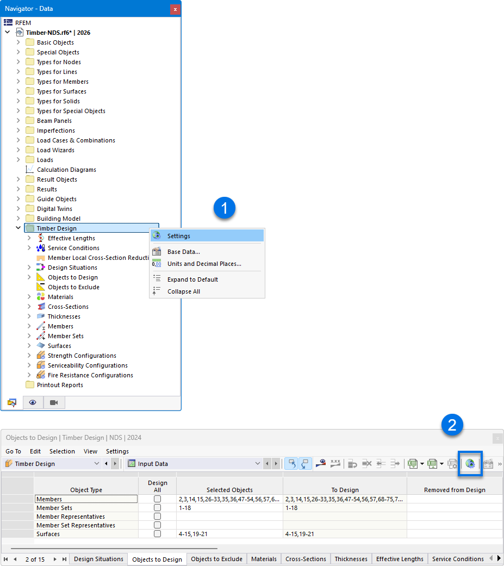Click the printout report icon right of Settings

coord(488,463)
